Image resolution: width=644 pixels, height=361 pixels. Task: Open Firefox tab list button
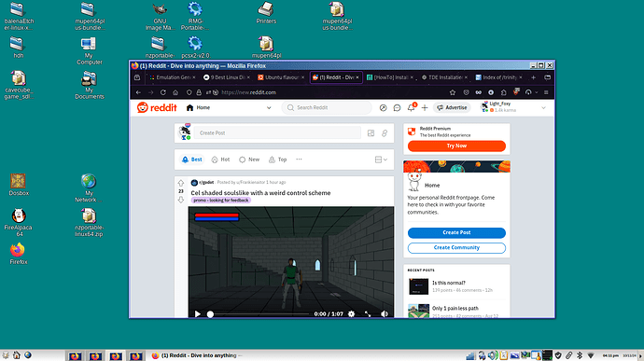(548, 77)
